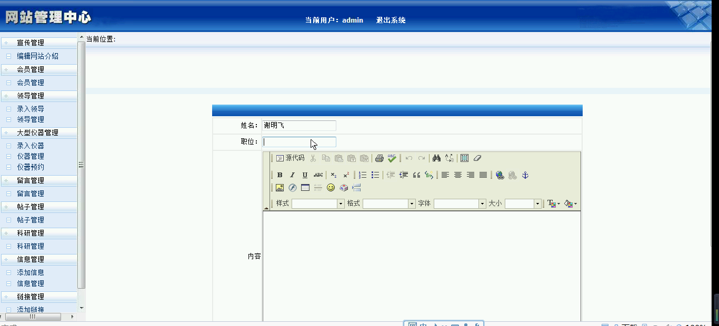
Task: Collapse the editor toolbar with the triangle
Action: tap(266, 208)
